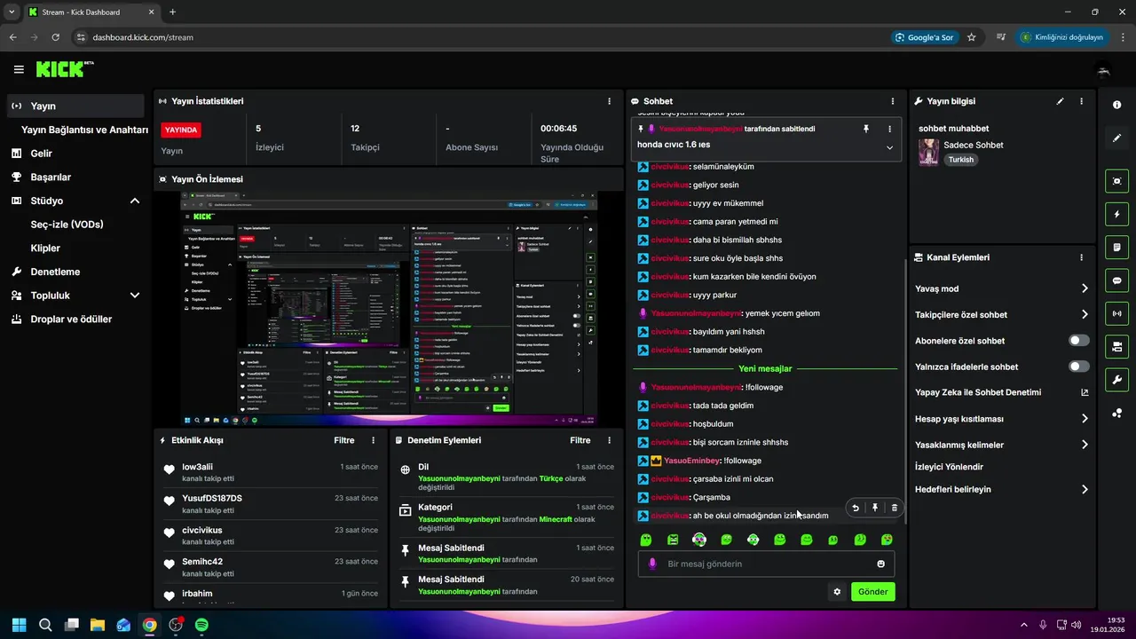This screenshot has width=1136, height=639.
Task: Toggle Abonelere özel sohbet switch
Action: pyautogui.click(x=1079, y=341)
